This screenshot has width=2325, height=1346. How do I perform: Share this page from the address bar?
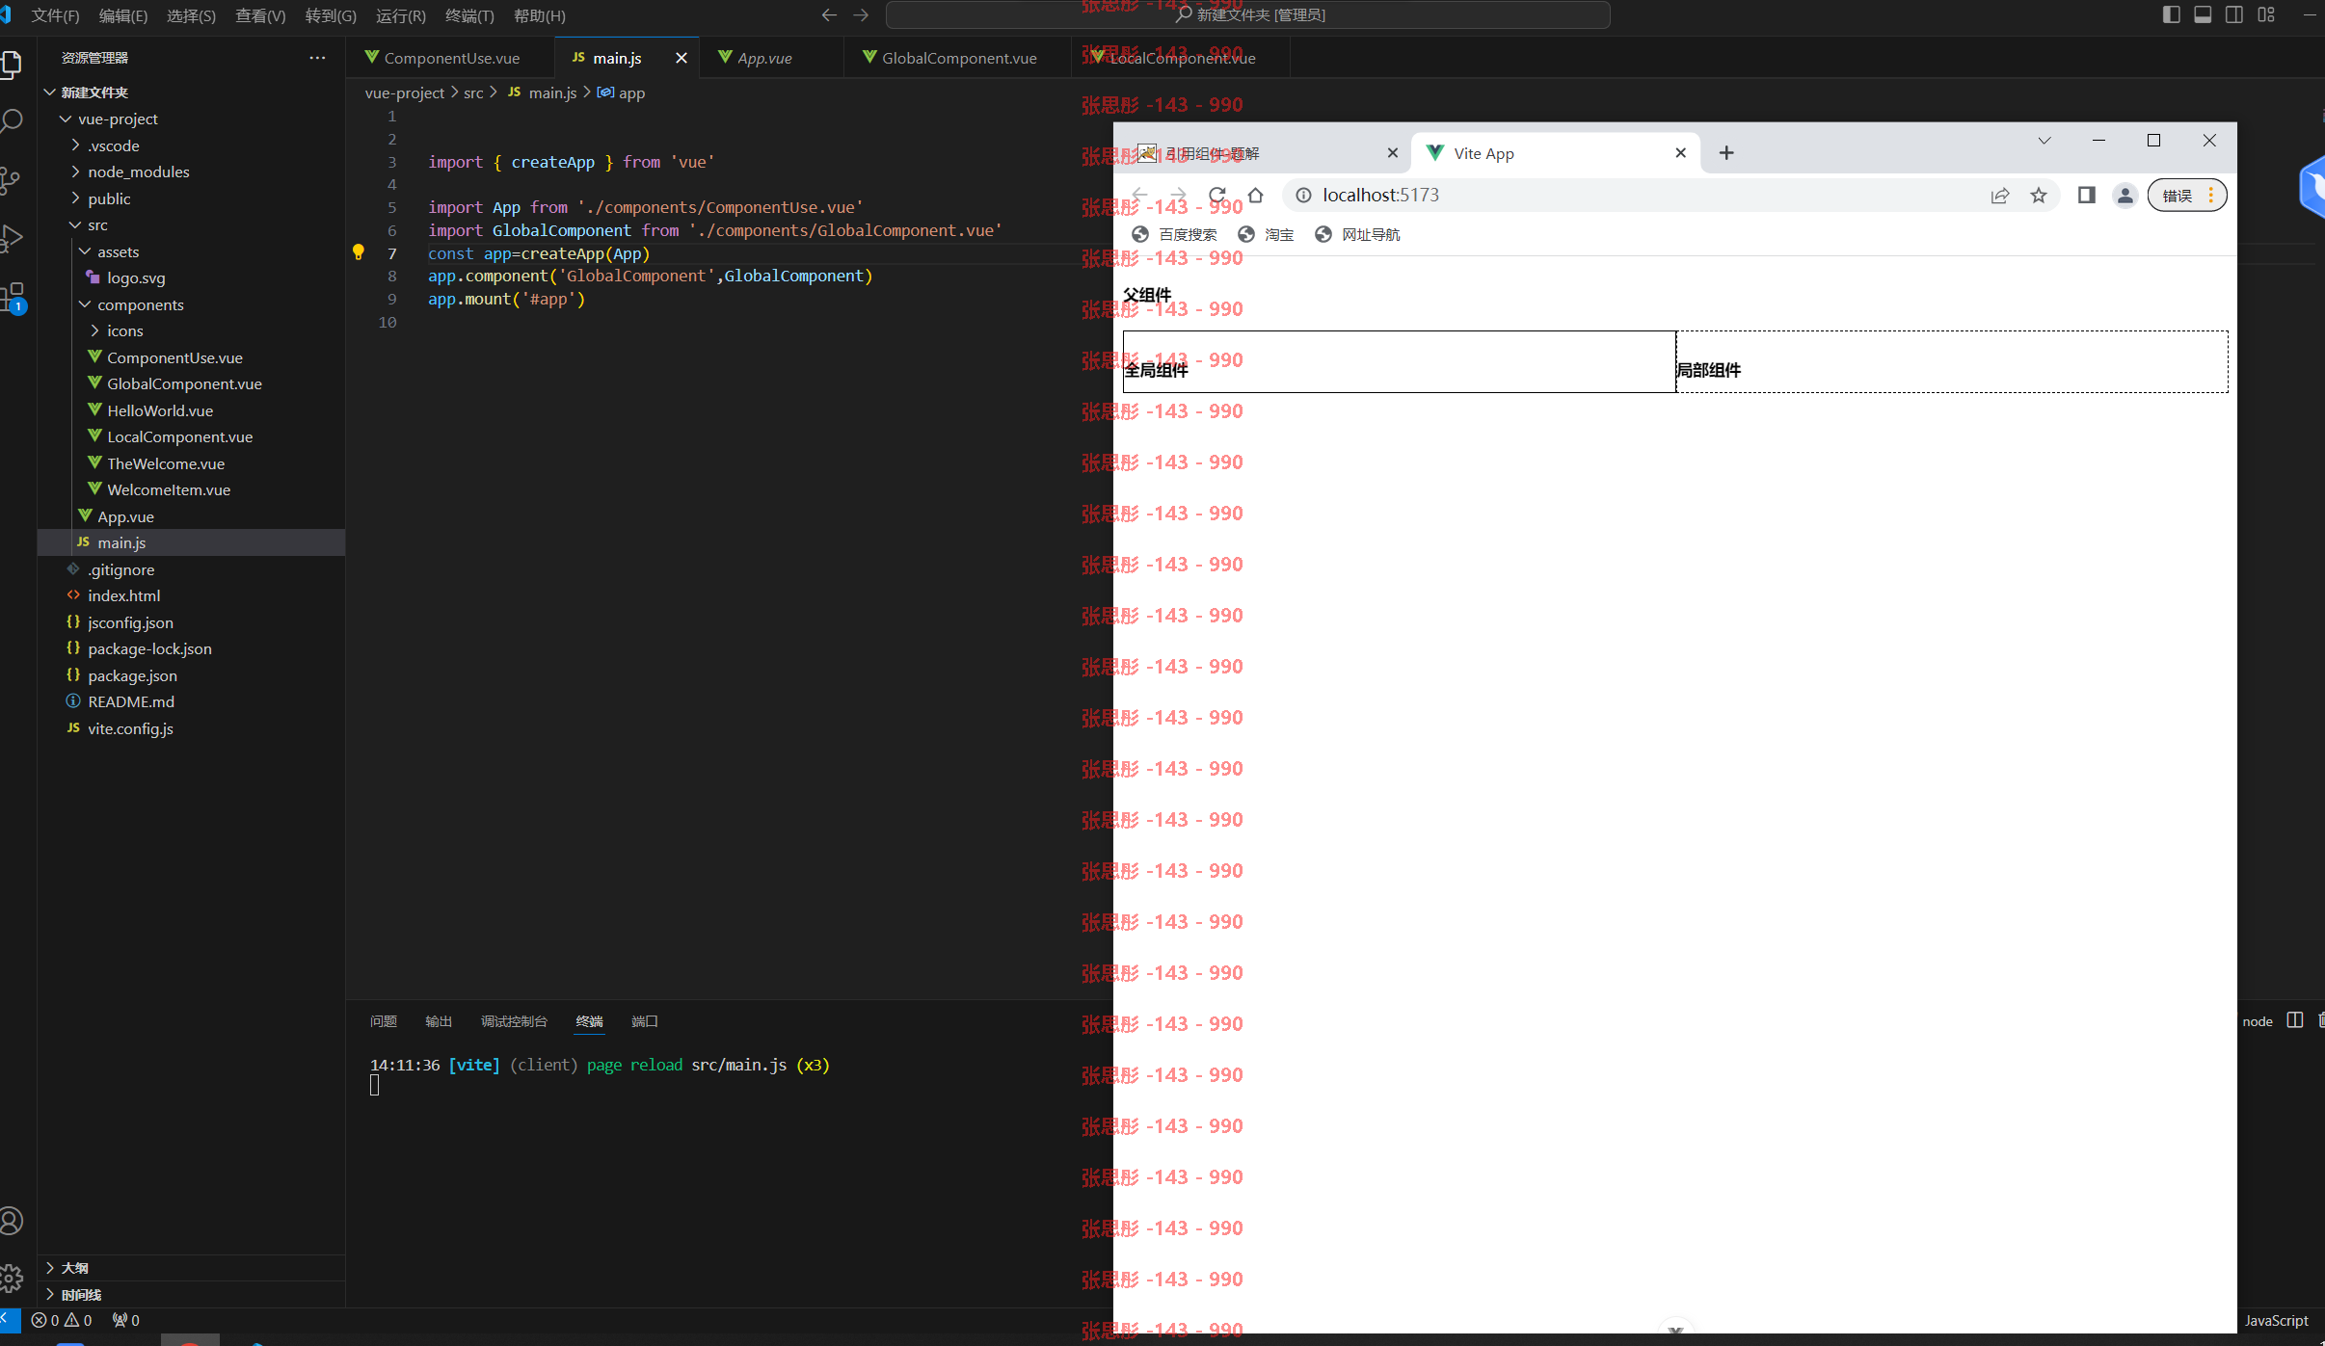(x=2000, y=196)
